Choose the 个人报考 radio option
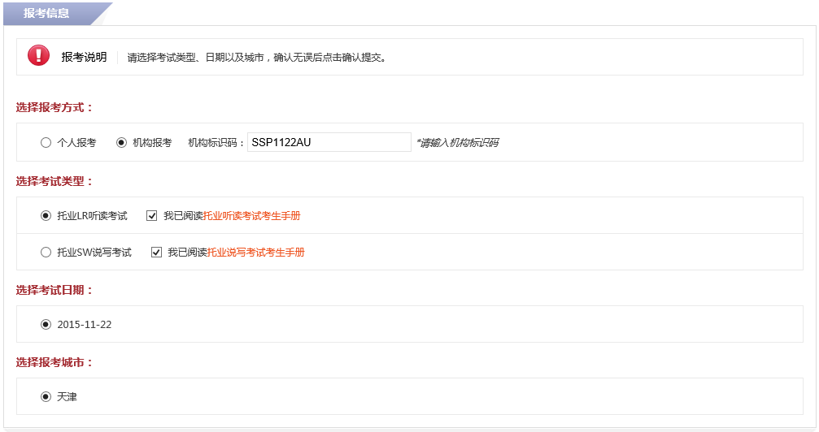This screenshot has height=432, width=819. coord(46,143)
